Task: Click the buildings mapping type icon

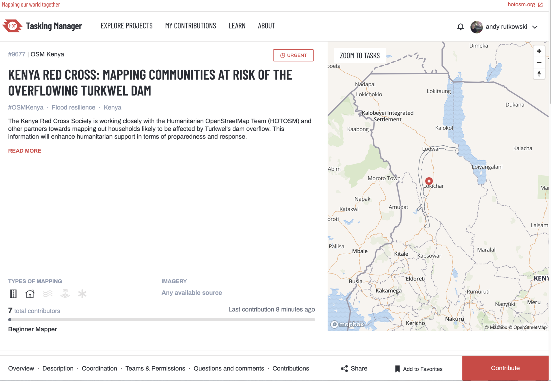Action: tap(30, 294)
